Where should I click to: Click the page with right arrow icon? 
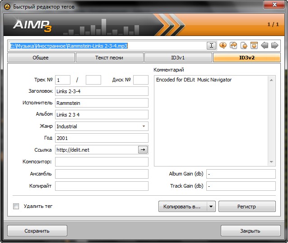[x=244, y=45]
